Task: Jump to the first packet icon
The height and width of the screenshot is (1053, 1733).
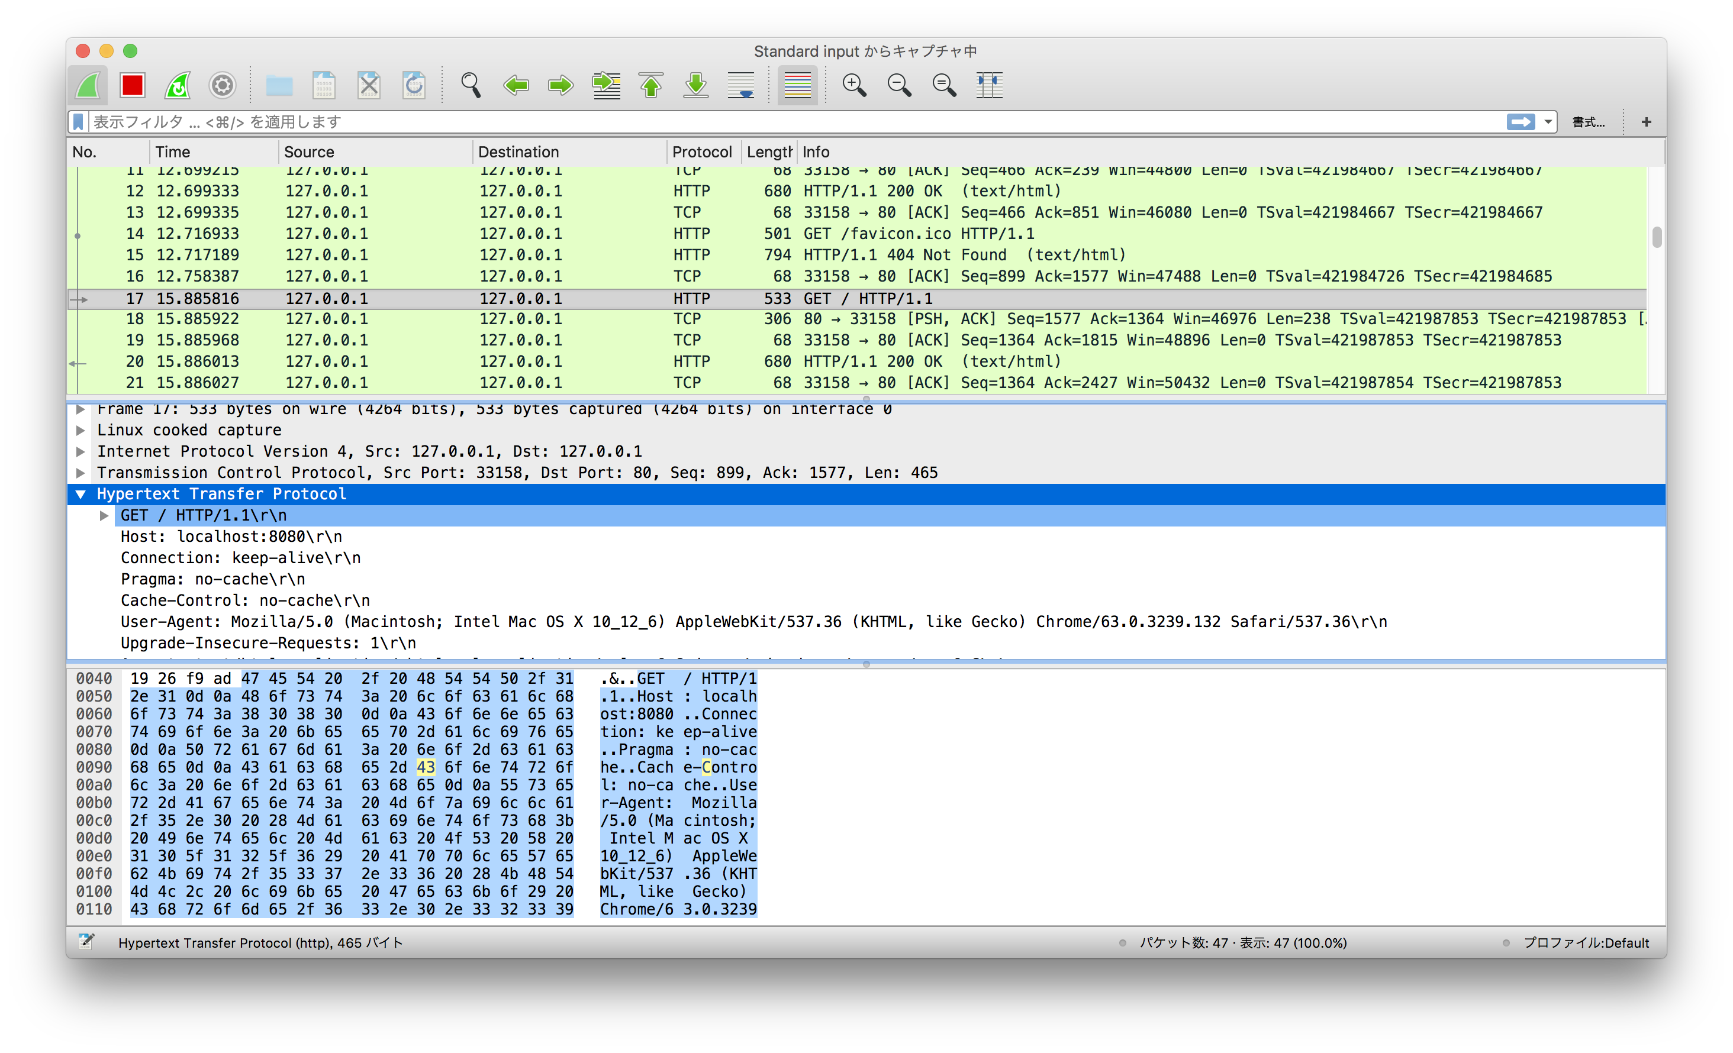Action: click(651, 85)
